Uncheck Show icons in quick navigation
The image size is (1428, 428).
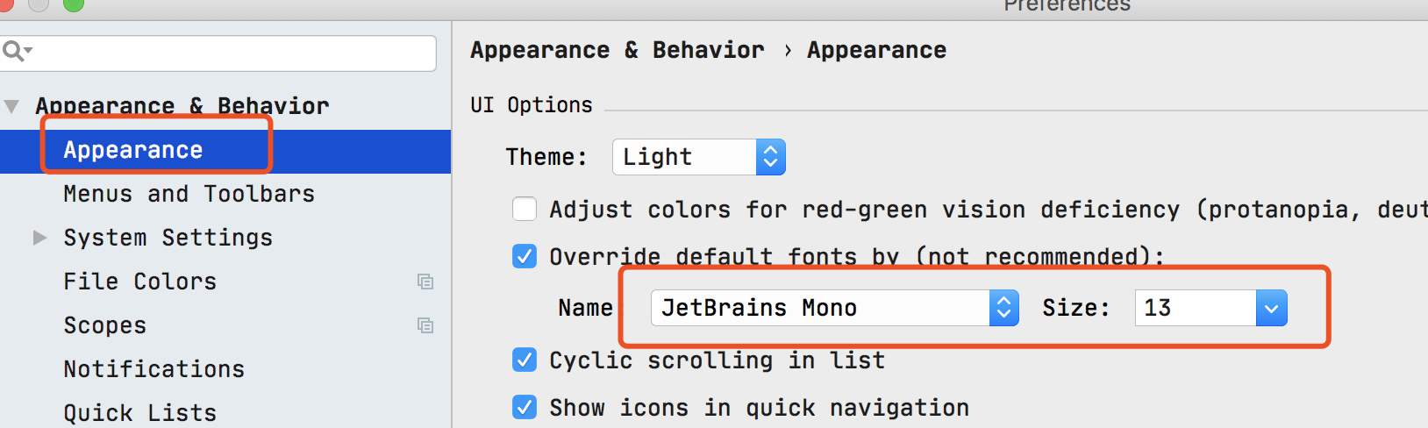tap(525, 407)
